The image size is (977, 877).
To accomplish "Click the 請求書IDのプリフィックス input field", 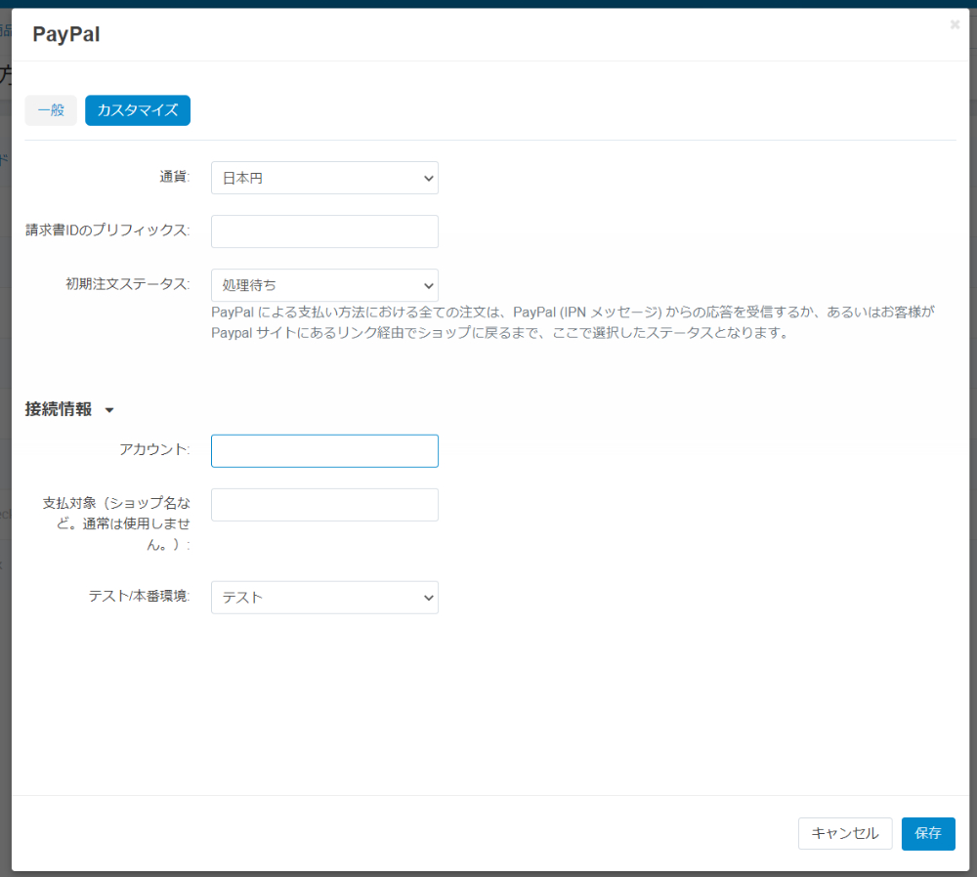I will 324,231.
